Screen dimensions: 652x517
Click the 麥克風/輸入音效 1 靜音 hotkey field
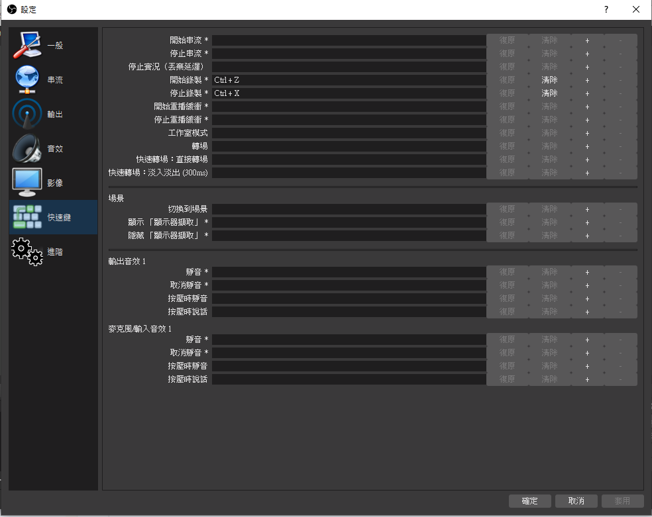(x=349, y=340)
